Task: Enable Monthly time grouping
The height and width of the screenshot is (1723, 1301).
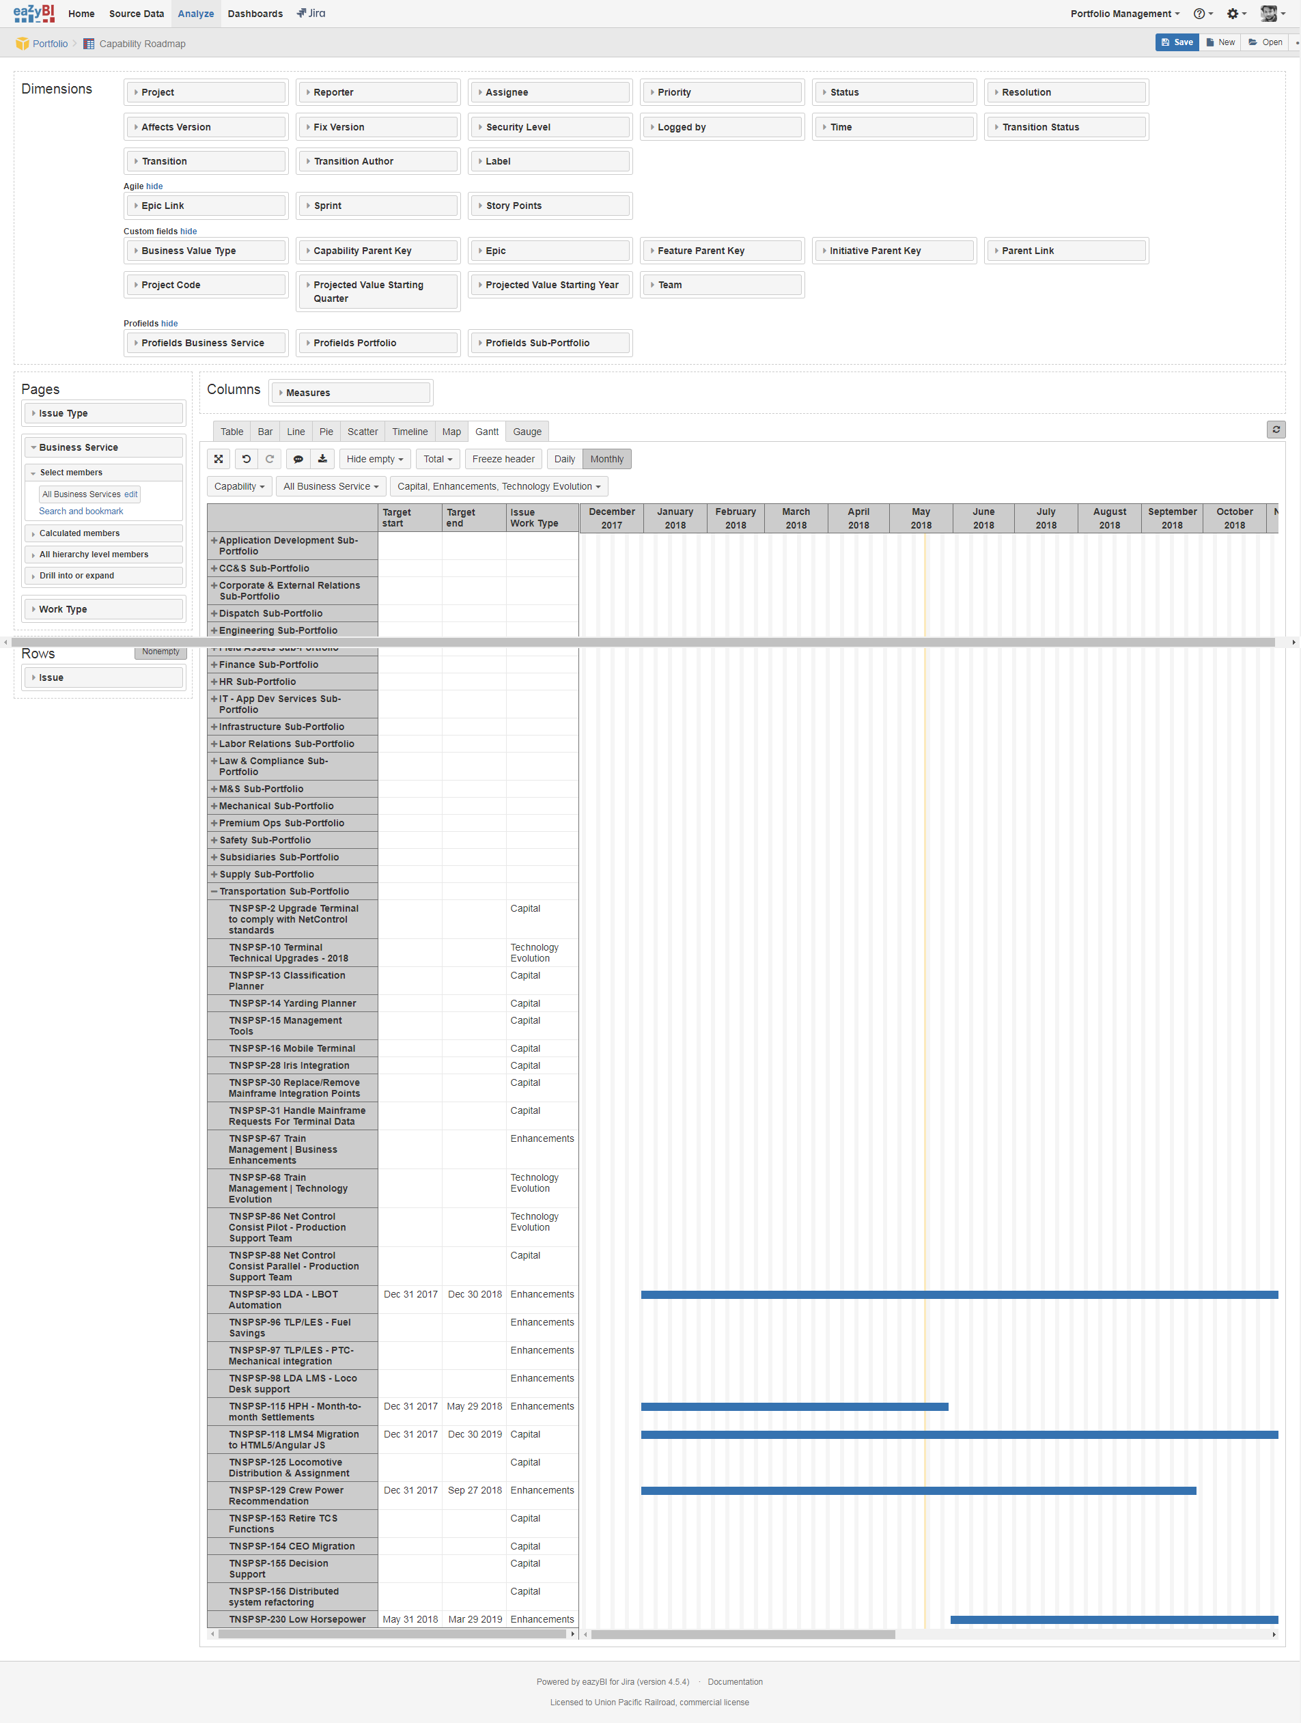Action: (607, 459)
